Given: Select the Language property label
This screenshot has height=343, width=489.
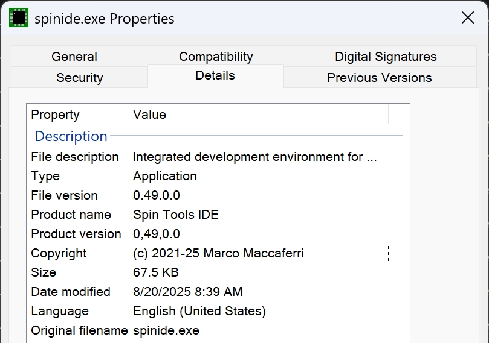Looking at the screenshot, I should [x=60, y=311].
